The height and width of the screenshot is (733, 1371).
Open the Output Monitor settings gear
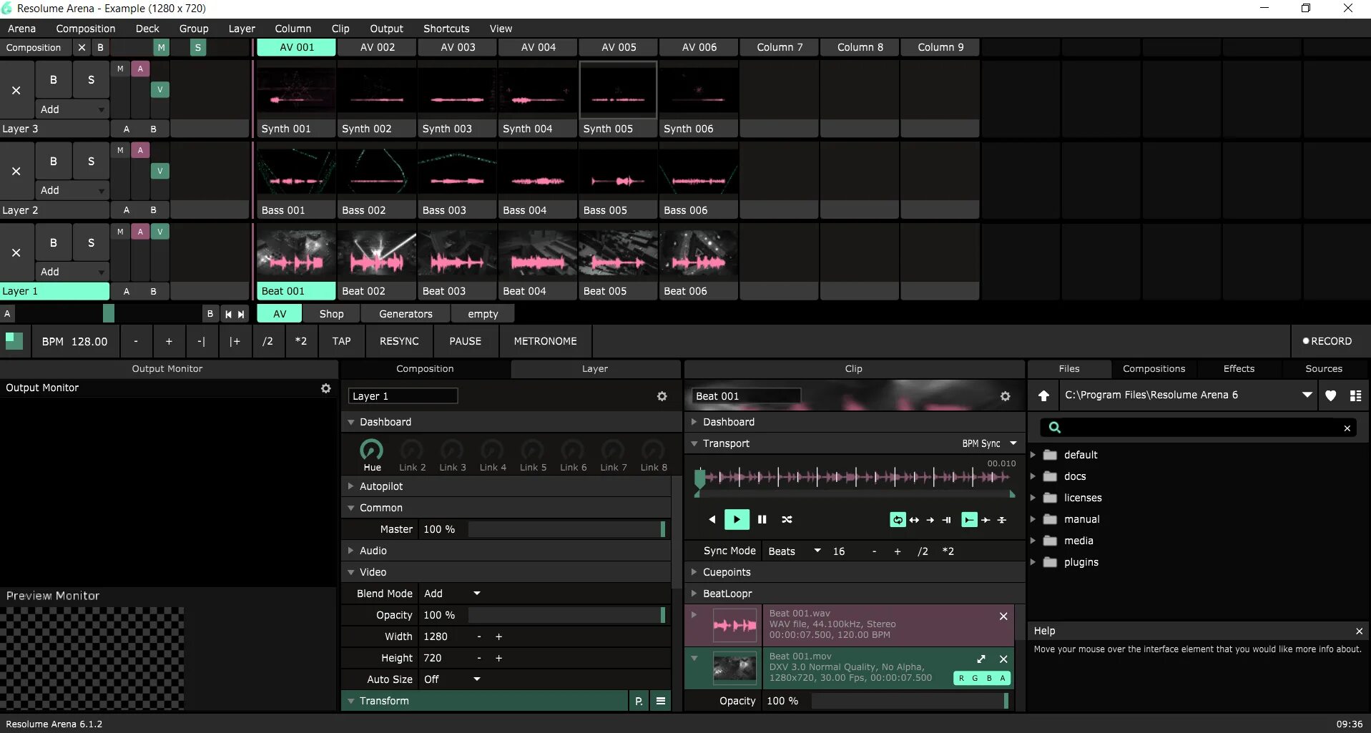[326, 388]
